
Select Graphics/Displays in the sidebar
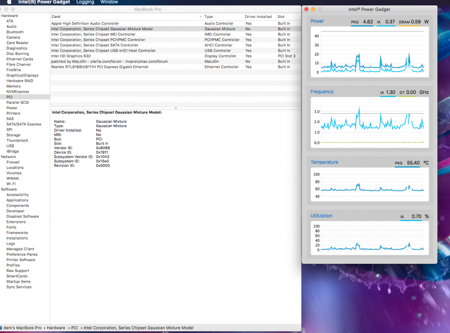(22, 75)
